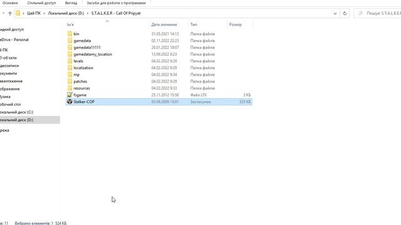Select the fsgame LTX file icon

[x=70, y=94]
